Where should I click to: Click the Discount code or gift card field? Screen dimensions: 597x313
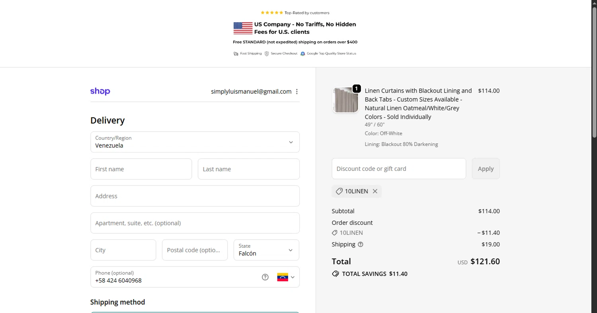point(399,168)
